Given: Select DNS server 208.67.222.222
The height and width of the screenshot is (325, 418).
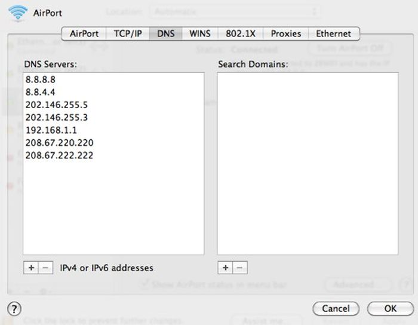Looking at the screenshot, I should coord(113,155).
